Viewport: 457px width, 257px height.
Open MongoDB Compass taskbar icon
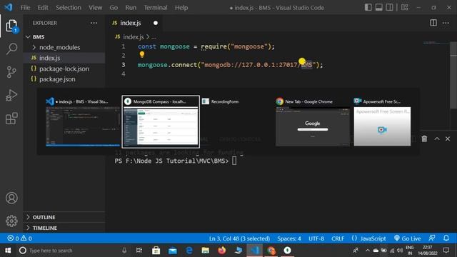(287, 251)
